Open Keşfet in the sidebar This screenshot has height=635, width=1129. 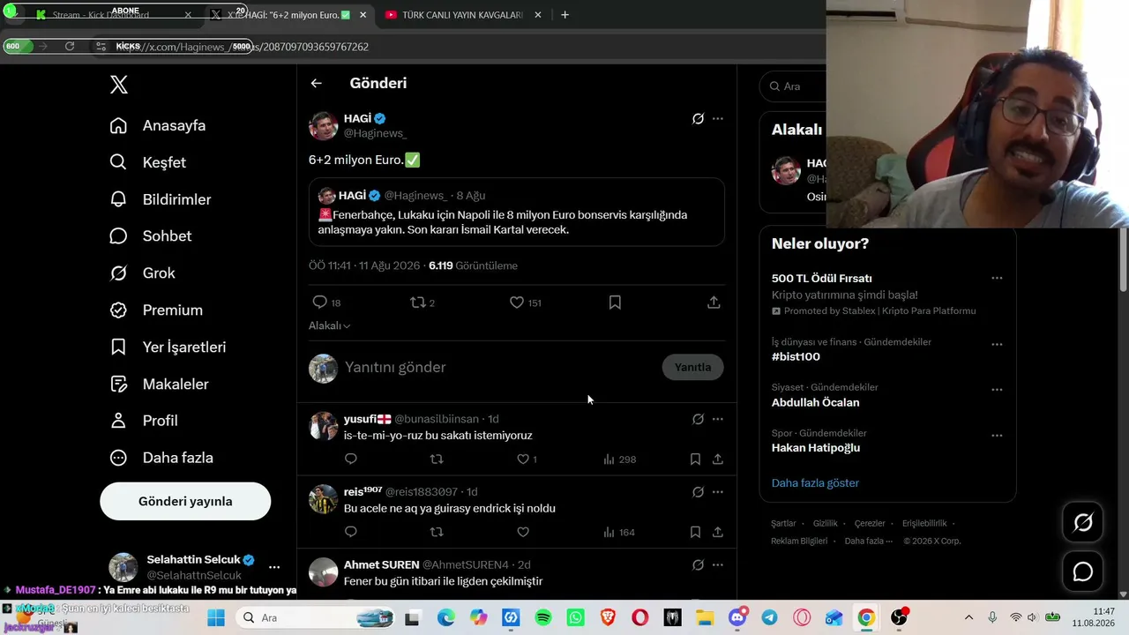(x=148, y=162)
